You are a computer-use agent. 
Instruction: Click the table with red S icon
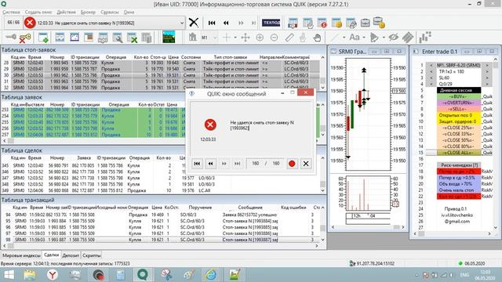(x=322, y=23)
